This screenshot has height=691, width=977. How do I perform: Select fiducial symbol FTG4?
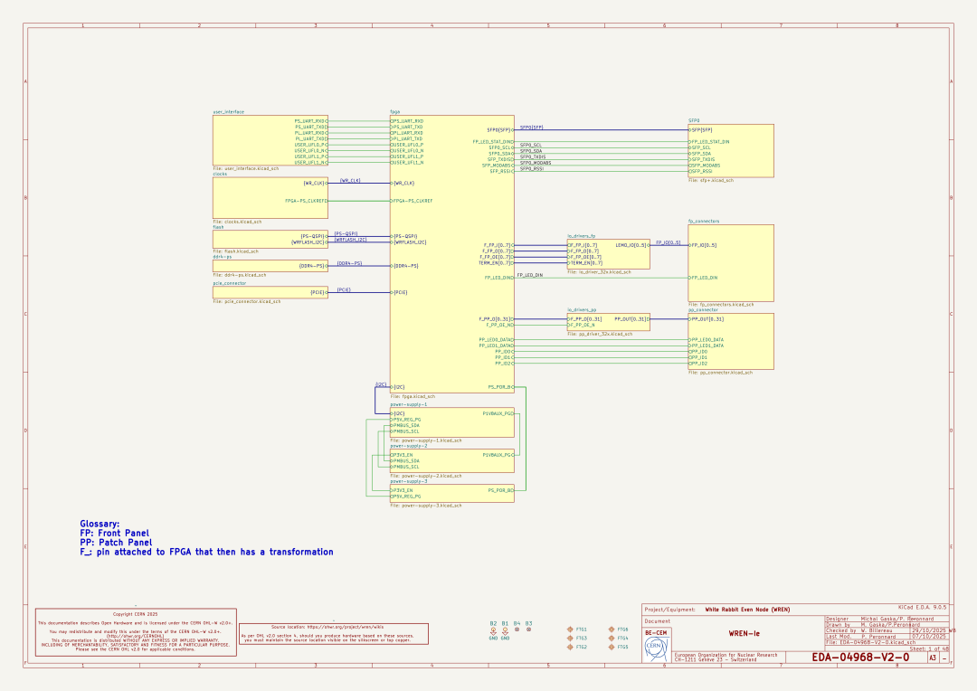pos(612,638)
